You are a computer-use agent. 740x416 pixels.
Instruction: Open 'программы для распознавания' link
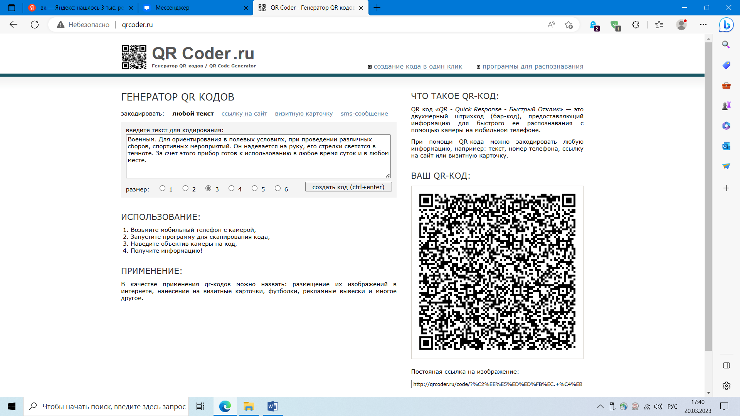pos(533,66)
